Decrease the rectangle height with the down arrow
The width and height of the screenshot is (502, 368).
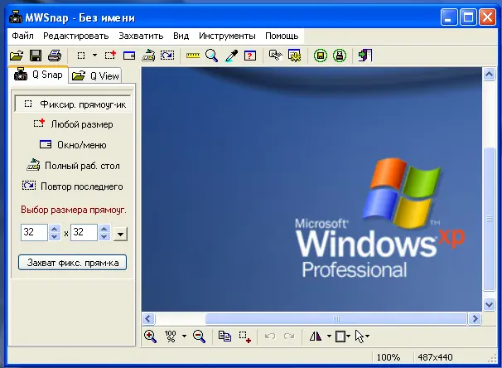(x=104, y=237)
